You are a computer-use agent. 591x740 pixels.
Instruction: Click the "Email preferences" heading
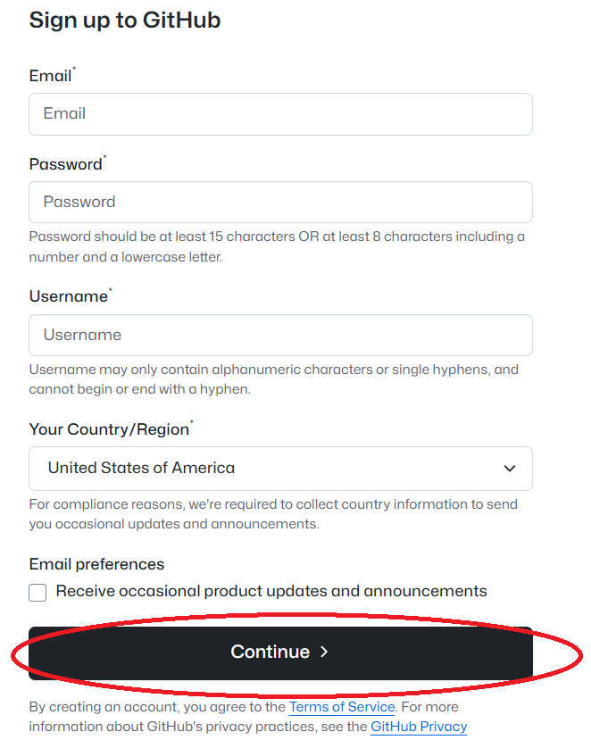click(x=96, y=564)
